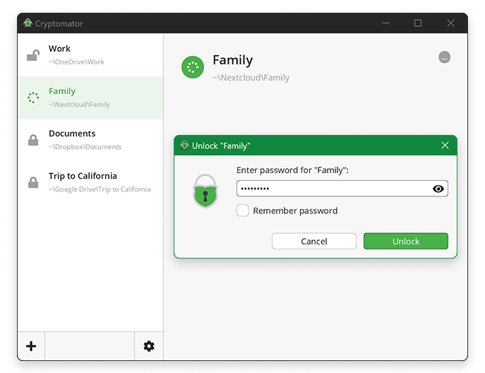Click the password input field
This screenshot has height=373, width=485.
pos(332,189)
